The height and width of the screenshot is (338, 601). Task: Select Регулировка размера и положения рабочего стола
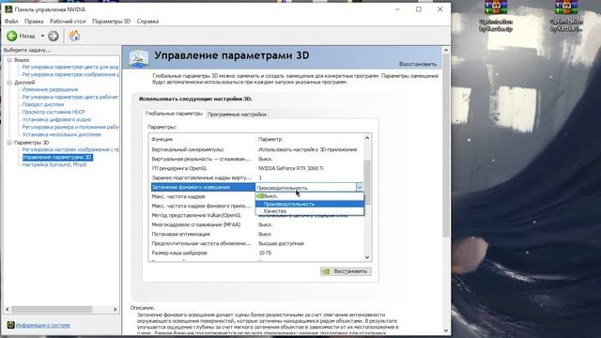(x=70, y=128)
